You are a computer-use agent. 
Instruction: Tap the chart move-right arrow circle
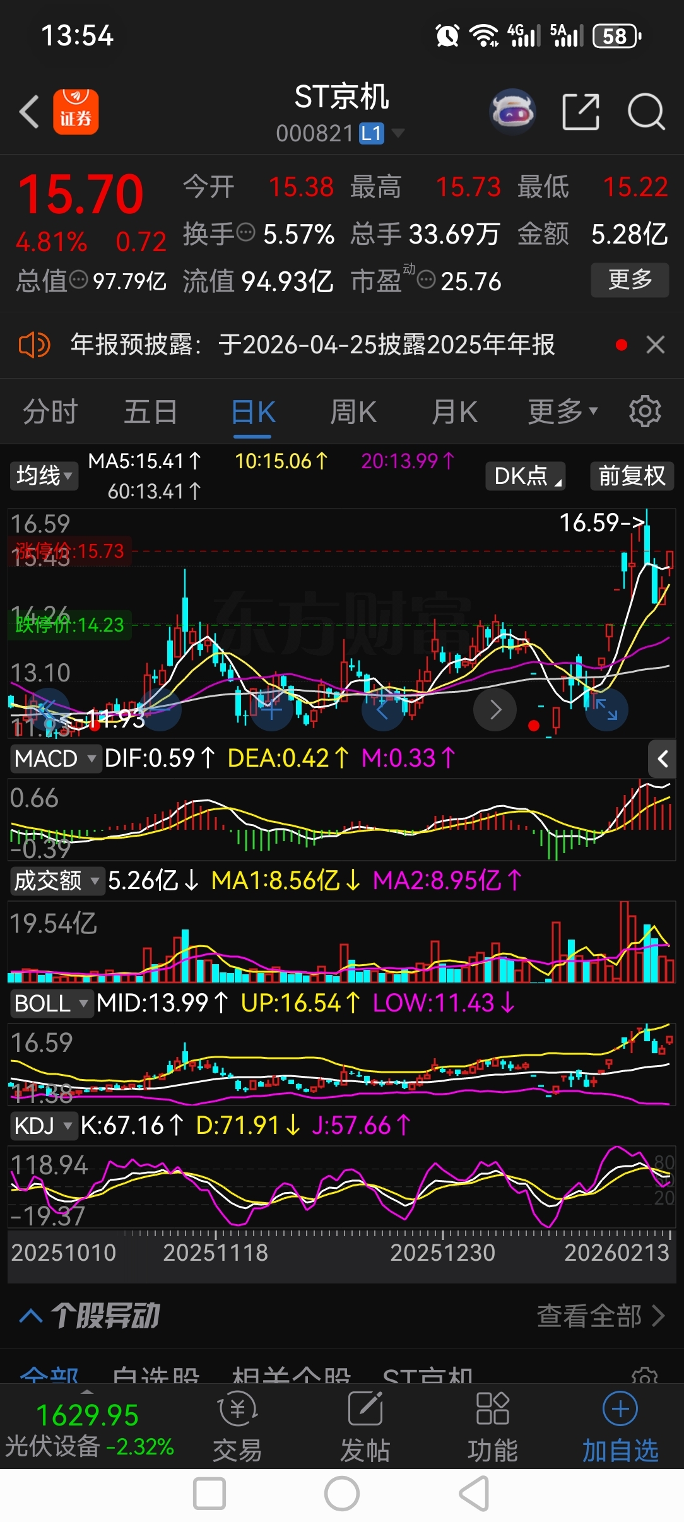pyautogui.click(x=495, y=710)
